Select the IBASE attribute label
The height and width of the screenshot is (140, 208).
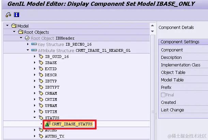coord(51,63)
